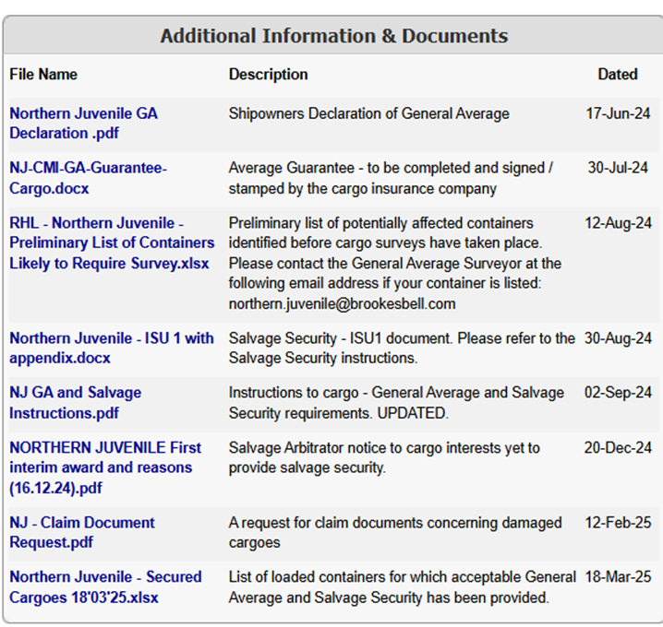Open Northern Juvenile Secured Cargoes xlsx file
663x627 pixels.
(105, 586)
